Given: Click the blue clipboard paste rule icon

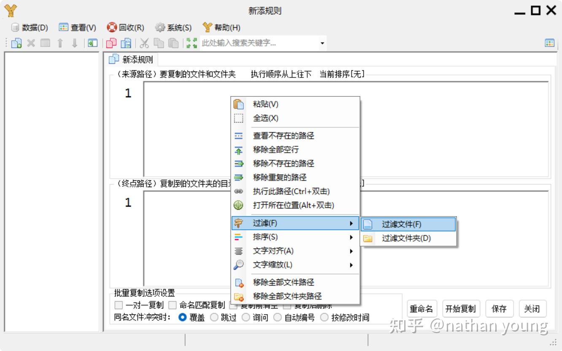Looking at the screenshot, I should click(x=126, y=43).
